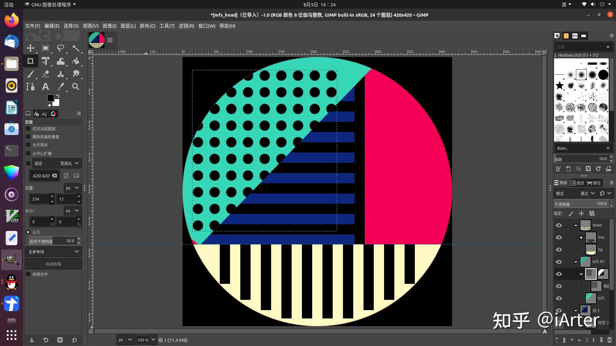Click the crop position X input field

point(39,199)
